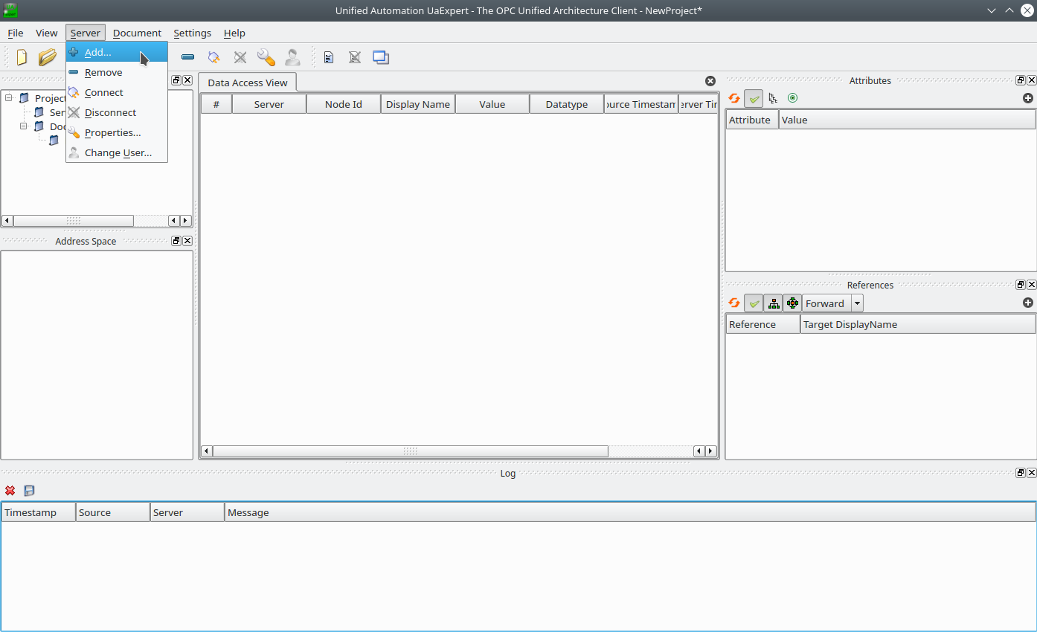Click the New Document icon in toolbar
1037x632 pixels.
coord(22,57)
